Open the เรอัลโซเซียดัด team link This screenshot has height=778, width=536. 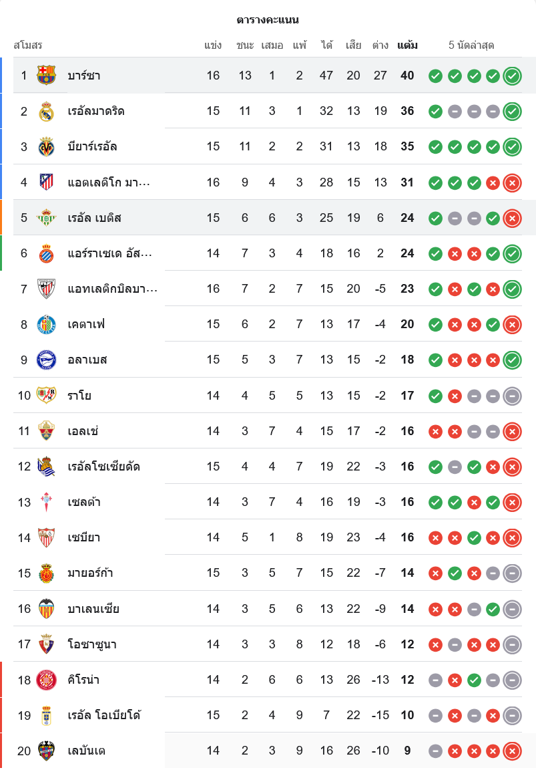tap(103, 467)
